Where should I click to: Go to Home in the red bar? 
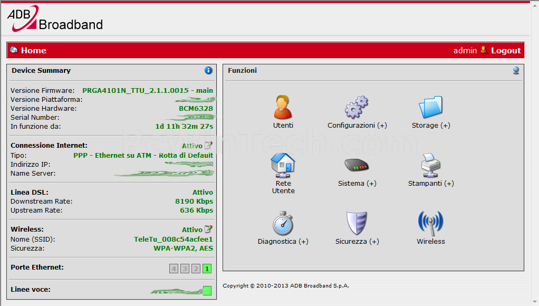point(34,50)
